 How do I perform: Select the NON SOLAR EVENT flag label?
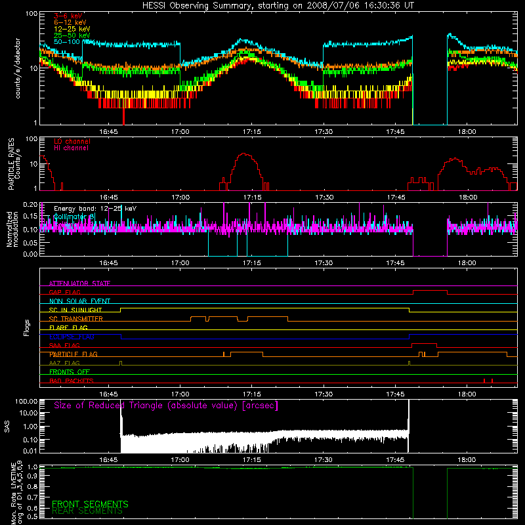pyautogui.click(x=79, y=301)
